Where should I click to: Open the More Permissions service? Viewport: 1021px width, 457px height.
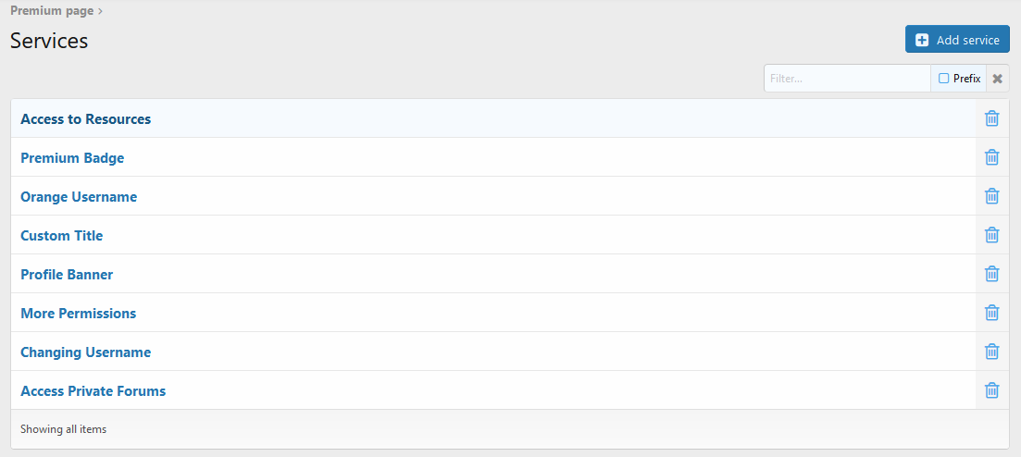[79, 314]
